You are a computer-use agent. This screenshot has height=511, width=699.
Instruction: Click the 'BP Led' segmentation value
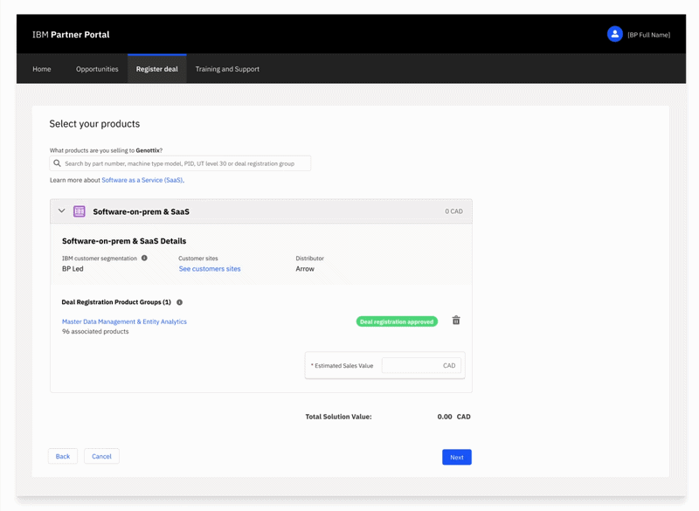click(x=73, y=269)
